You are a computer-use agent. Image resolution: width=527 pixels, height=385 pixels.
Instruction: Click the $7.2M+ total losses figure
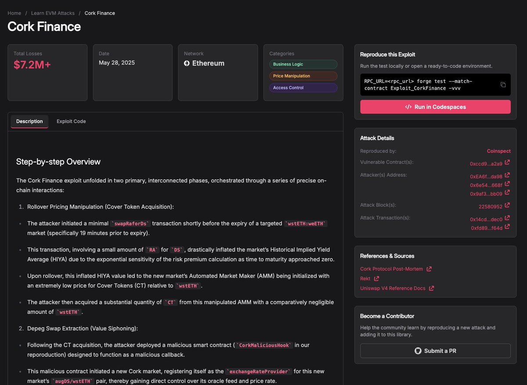[32, 65]
